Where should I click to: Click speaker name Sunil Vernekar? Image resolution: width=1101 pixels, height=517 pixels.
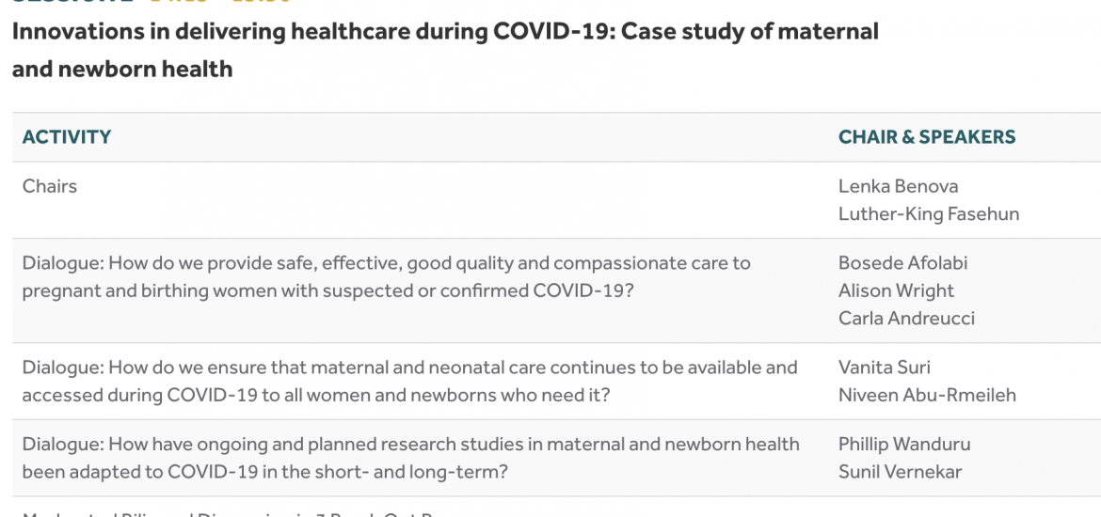[x=901, y=471]
